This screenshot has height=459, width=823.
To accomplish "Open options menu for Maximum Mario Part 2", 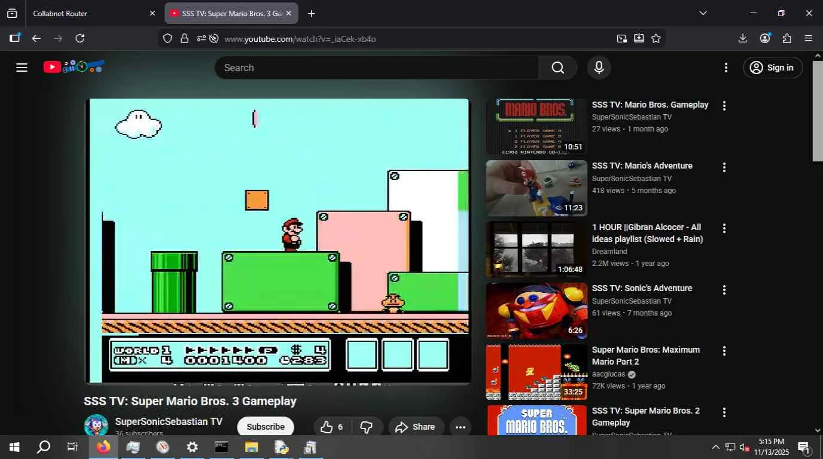I will tap(724, 351).
